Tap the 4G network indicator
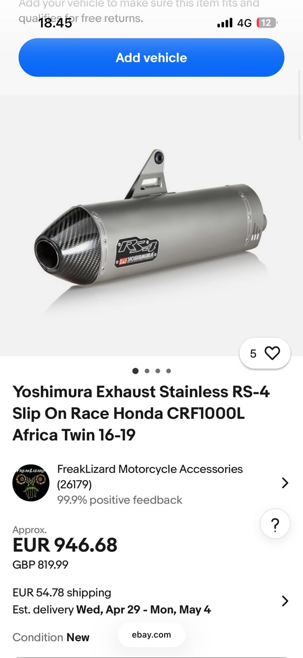Image resolution: width=303 pixels, height=658 pixels. coord(244,23)
